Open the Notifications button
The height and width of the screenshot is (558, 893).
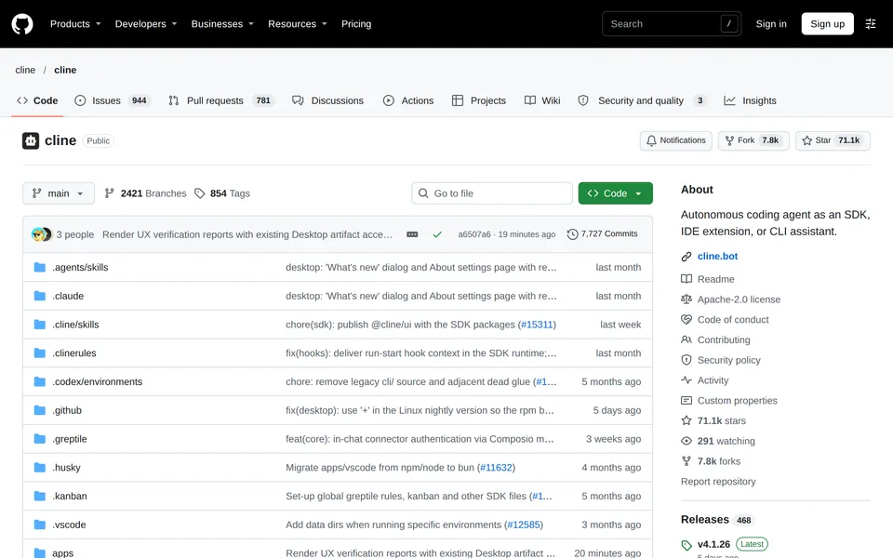click(676, 140)
